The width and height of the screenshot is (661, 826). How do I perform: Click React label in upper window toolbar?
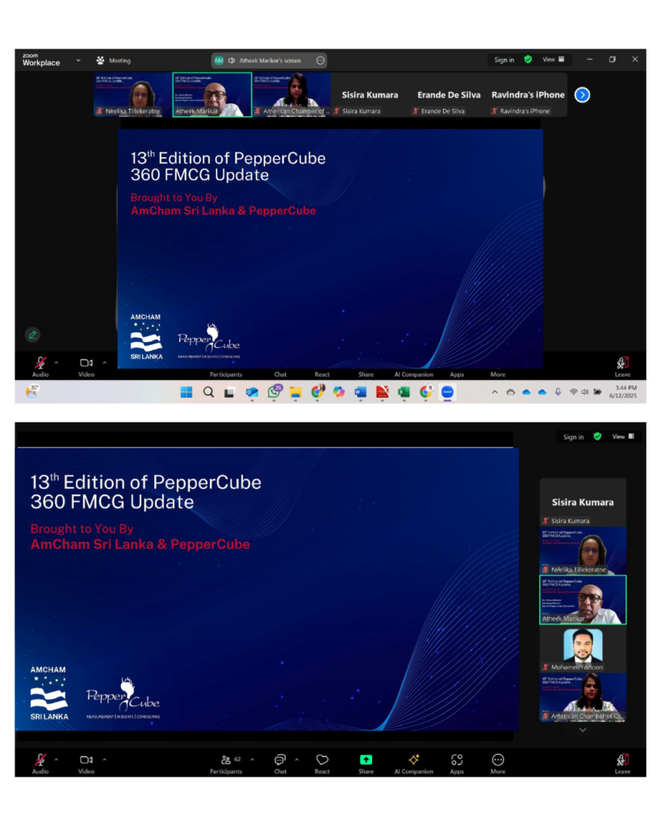[322, 374]
